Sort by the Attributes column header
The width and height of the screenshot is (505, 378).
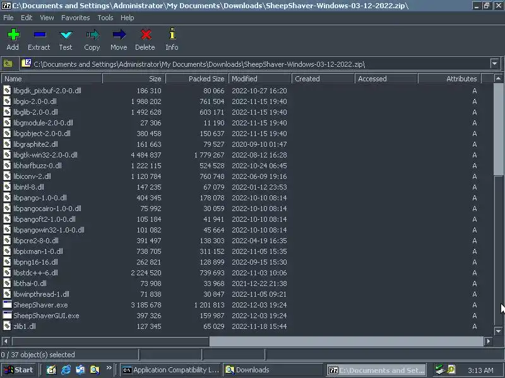pyautogui.click(x=449, y=78)
